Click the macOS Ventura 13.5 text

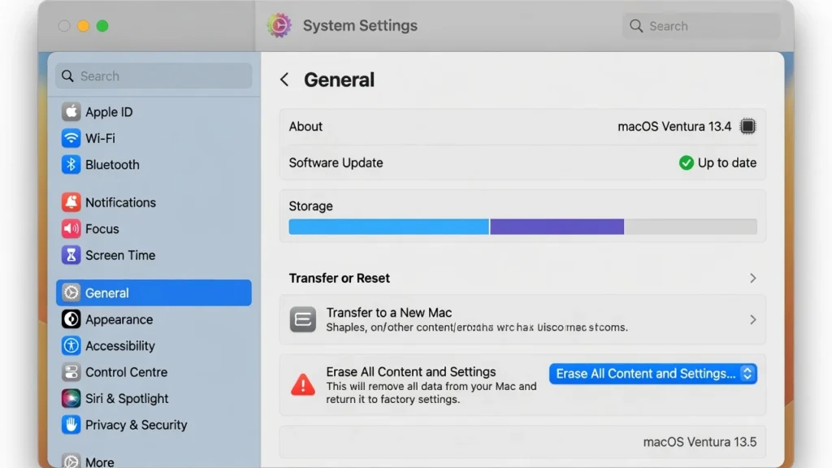tap(700, 442)
